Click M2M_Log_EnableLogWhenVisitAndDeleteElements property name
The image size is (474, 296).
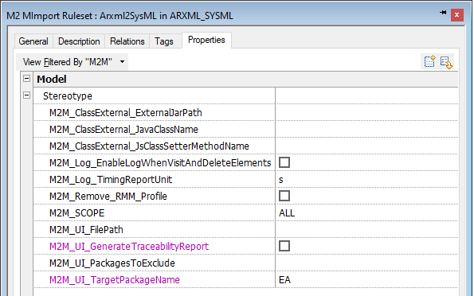[160, 163]
